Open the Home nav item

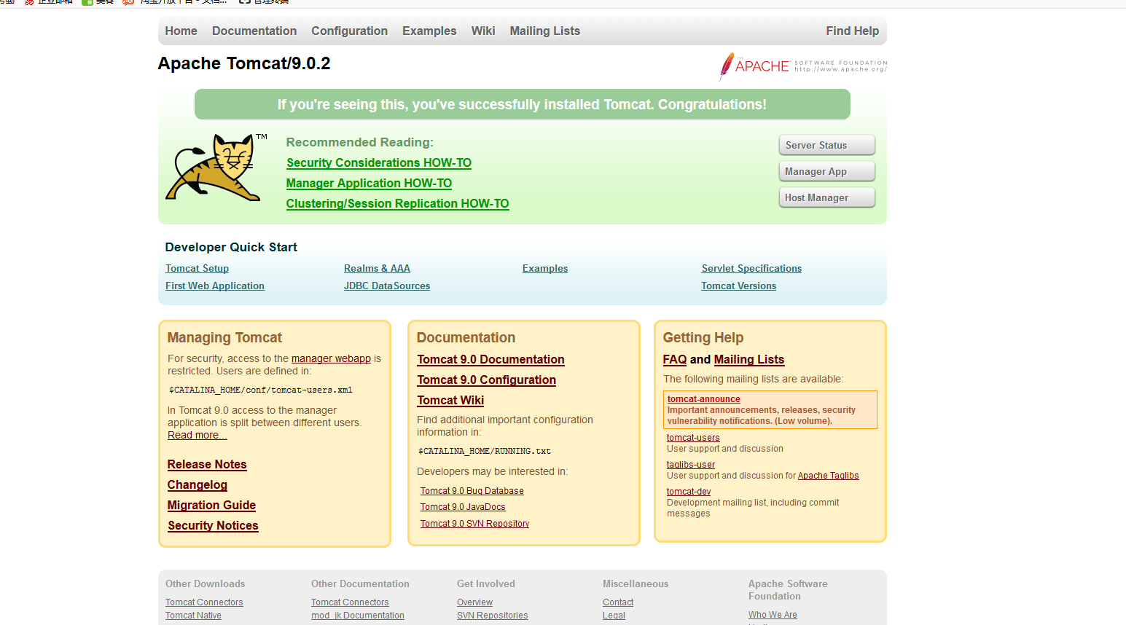coord(181,31)
